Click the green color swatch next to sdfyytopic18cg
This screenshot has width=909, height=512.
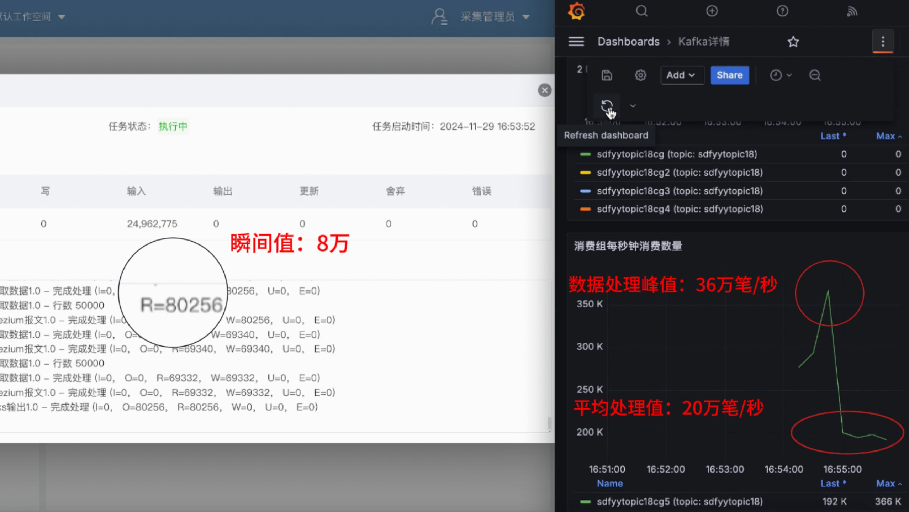585,154
